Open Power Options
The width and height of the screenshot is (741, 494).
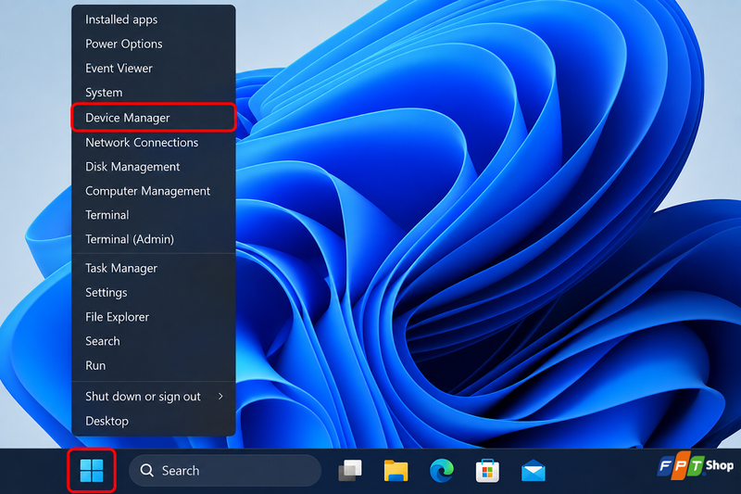tap(154, 44)
